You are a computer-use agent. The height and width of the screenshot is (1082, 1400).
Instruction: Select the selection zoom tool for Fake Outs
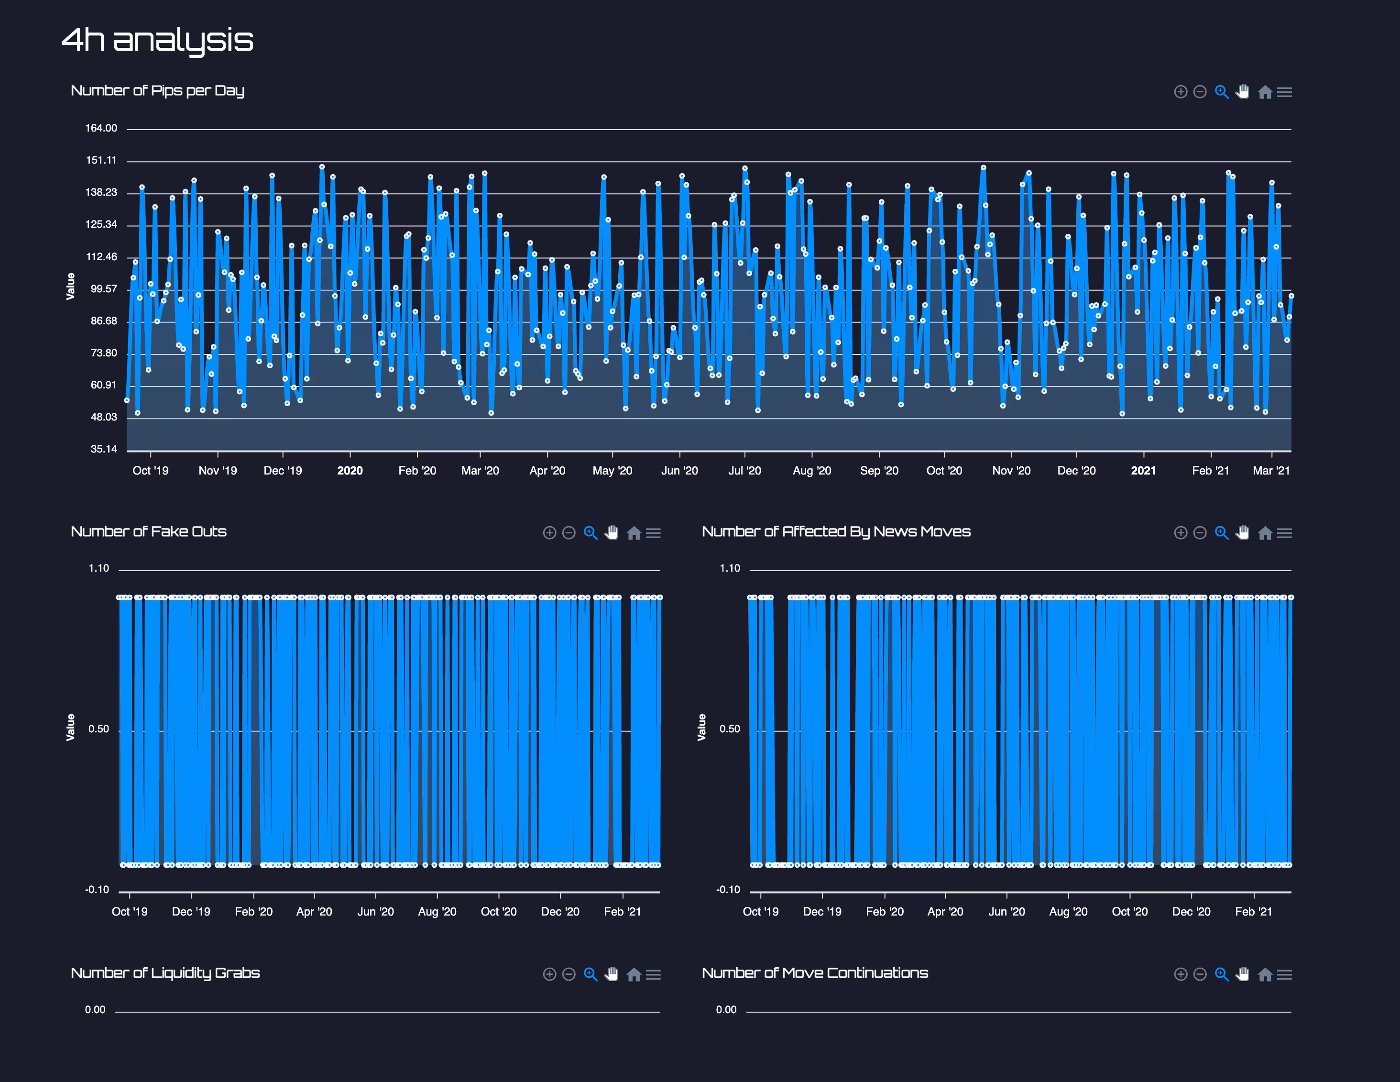(591, 532)
